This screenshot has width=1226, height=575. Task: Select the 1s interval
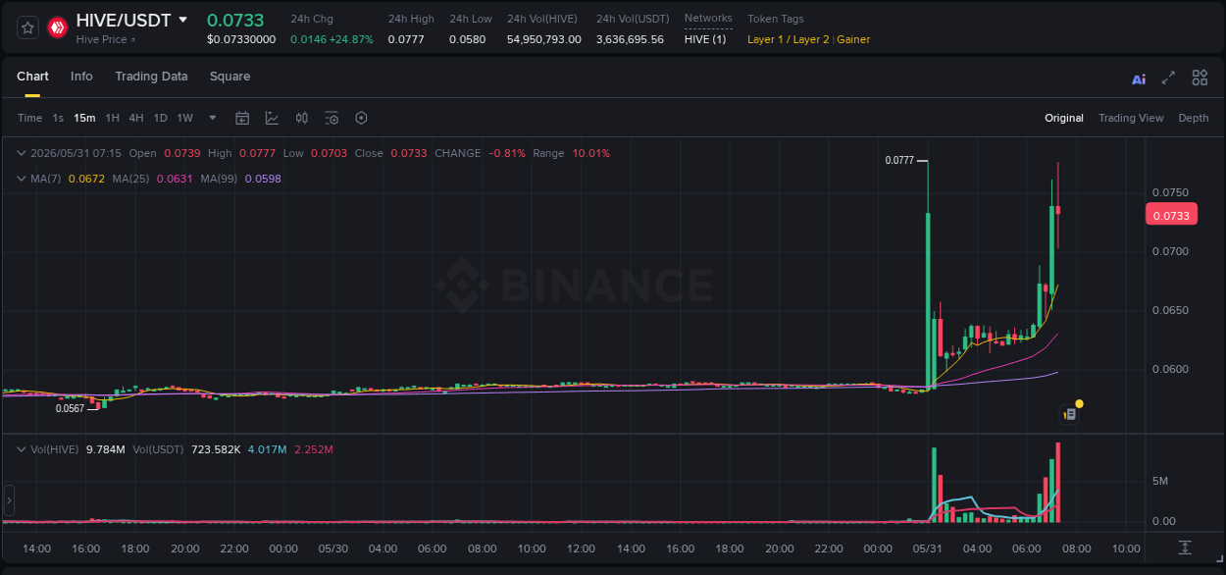pyautogui.click(x=58, y=118)
